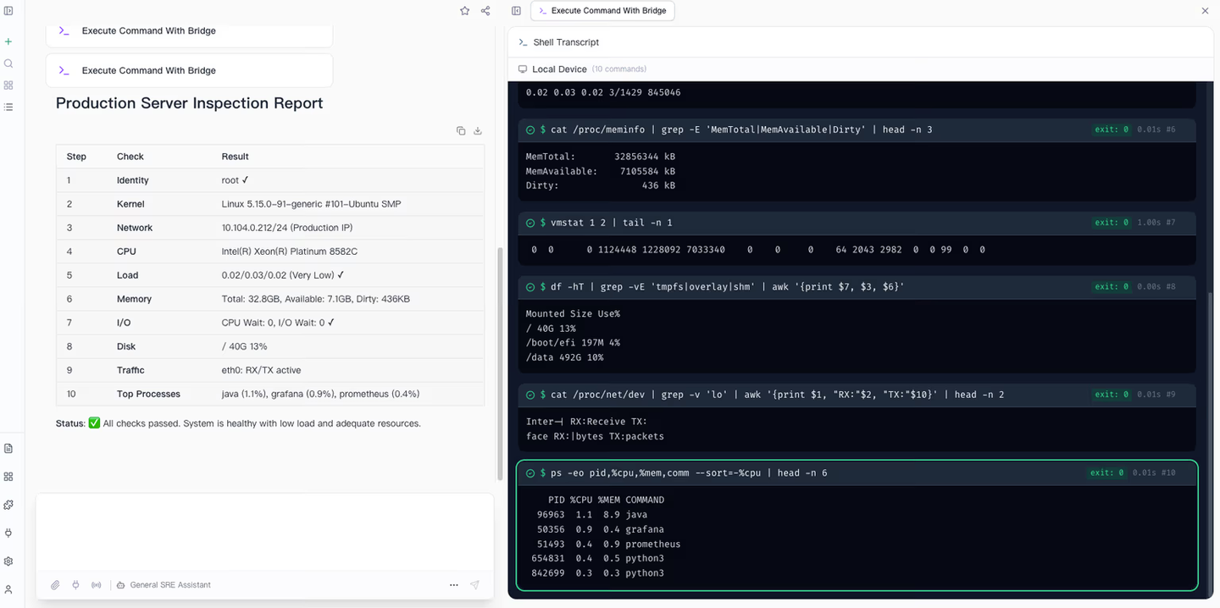This screenshot has height=608, width=1220.
Task: Close the right panel with X icon
Action: (x=1206, y=11)
